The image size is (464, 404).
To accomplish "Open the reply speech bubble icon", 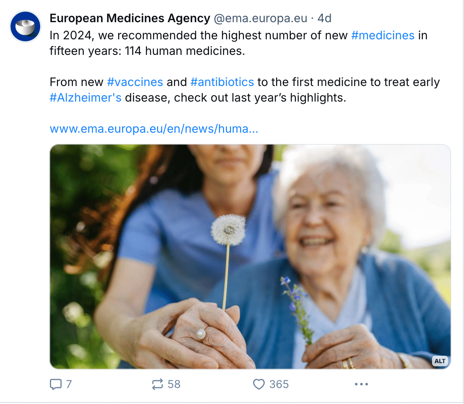I will pyautogui.click(x=56, y=384).
